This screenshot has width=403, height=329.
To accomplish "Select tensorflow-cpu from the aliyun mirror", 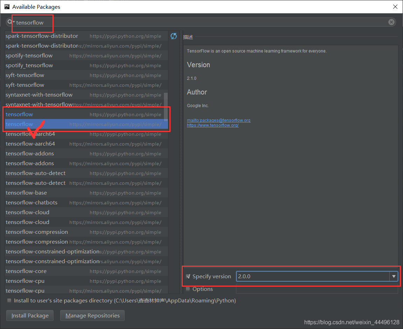I will (86, 290).
